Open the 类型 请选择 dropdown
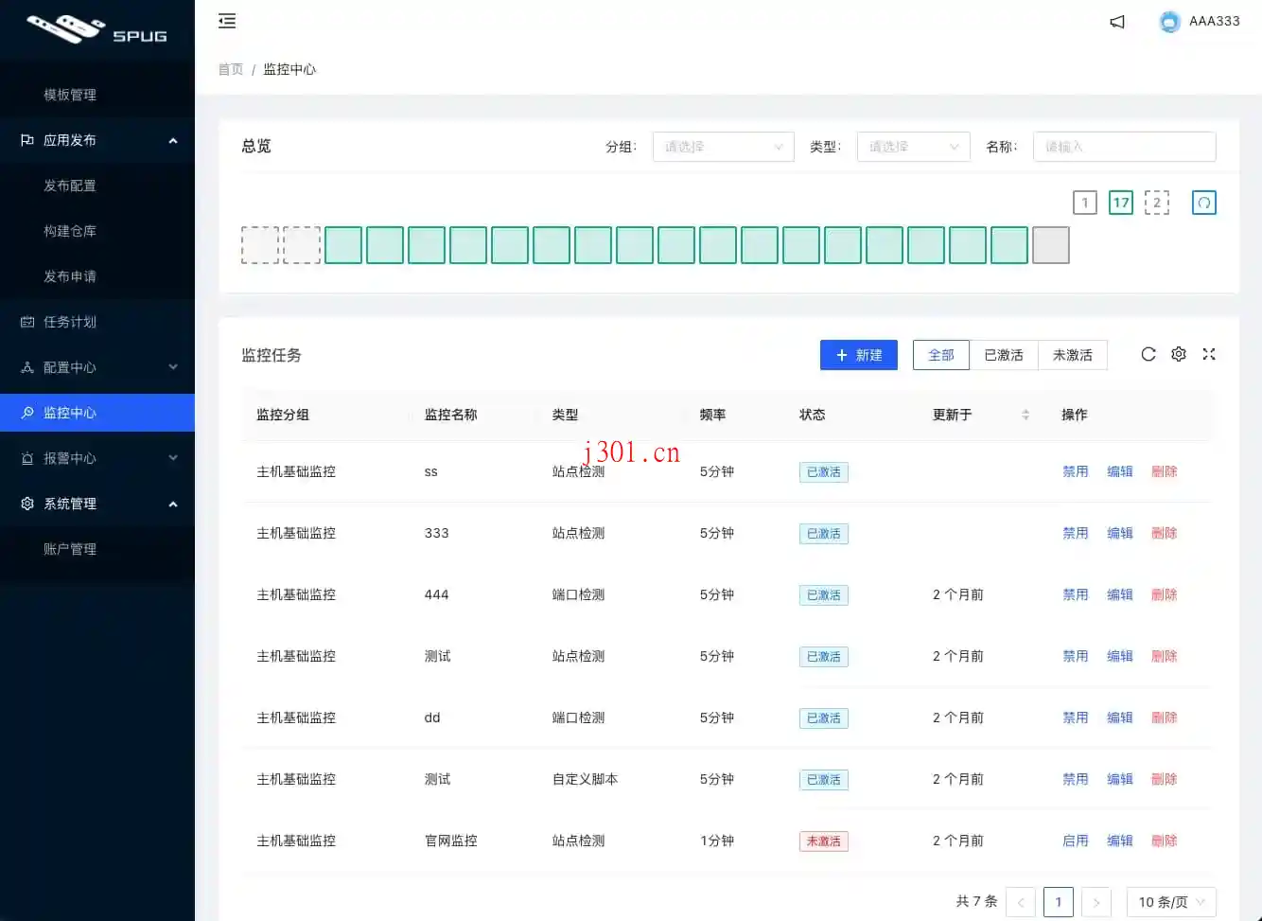Image resolution: width=1262 pixels, height=921 pixels. tap(912, 147)
